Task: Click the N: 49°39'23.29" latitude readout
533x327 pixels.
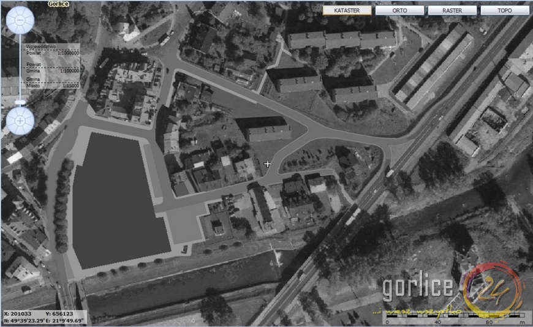Action: [24, 320]
